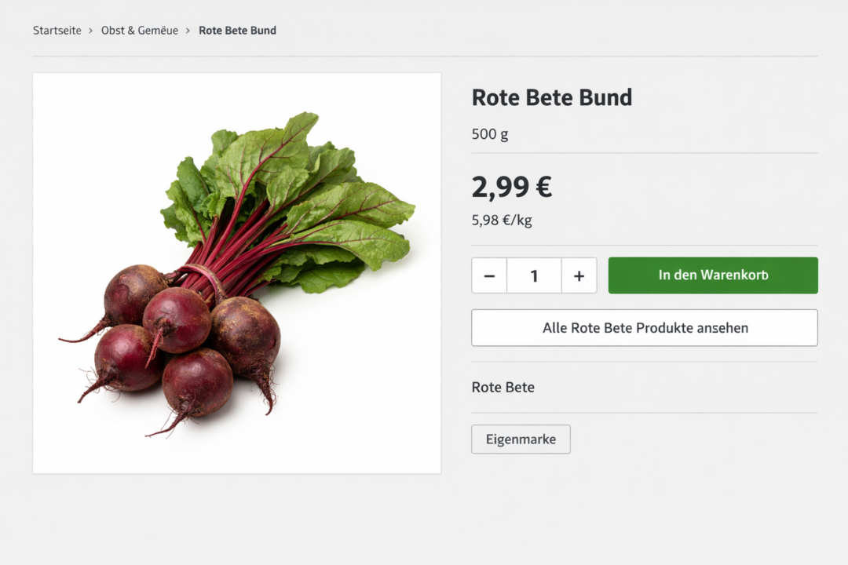Screen dimensions: 848x565
Task: Click the Eigenmarke tag
Action: tap(521, 439)
